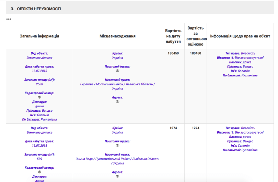
Task: Click hidden postal index icon for Берегове property
Action: pyautogui.click(x=117, y=71)
